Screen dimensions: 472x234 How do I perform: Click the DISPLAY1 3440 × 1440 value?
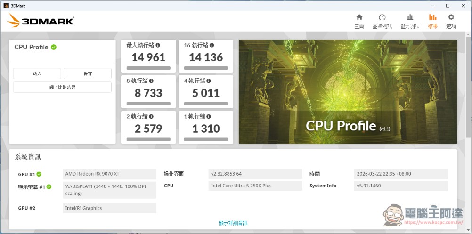click(x=110, y=190)
